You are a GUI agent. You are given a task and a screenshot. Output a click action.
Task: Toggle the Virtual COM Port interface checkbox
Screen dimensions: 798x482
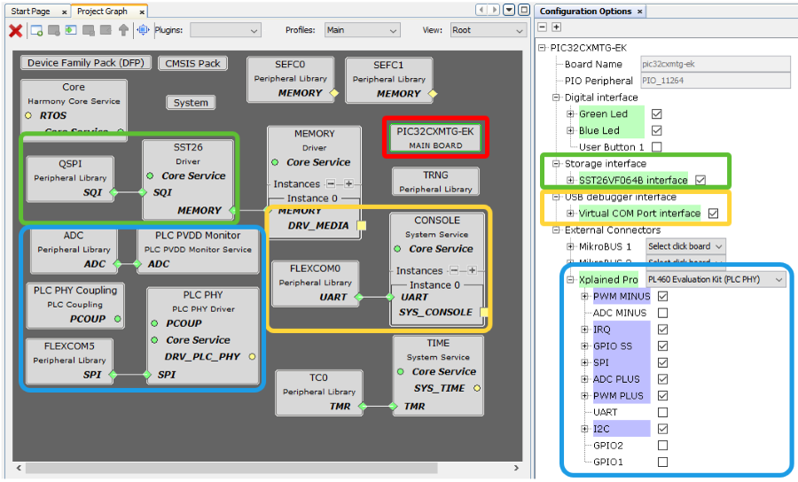pos(714,214)
